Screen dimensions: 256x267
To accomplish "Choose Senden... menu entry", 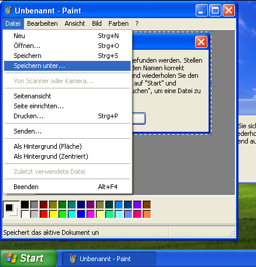I will click(67, 131).
